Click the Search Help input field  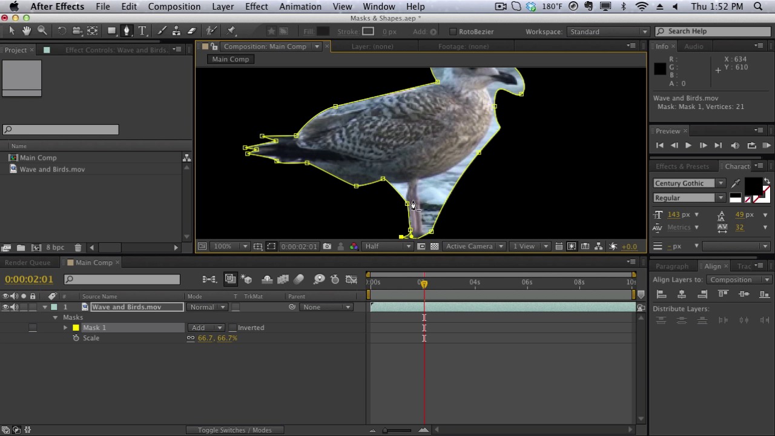pyautogui.click(x=714, y=31)
